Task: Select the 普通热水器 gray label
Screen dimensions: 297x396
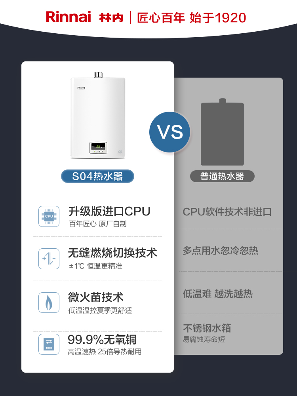Action: pyautogui.click(x=222, y=176)
